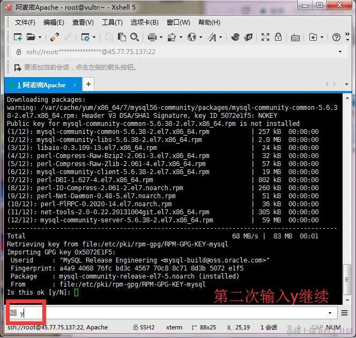The image size is (356, 338).
Task: Click the address bar padlock icon
Action: pyautogui.click(x=19, y=52)
